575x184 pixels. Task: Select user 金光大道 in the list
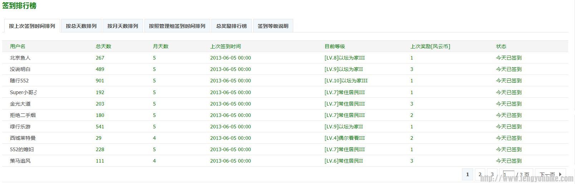point(20,104)
